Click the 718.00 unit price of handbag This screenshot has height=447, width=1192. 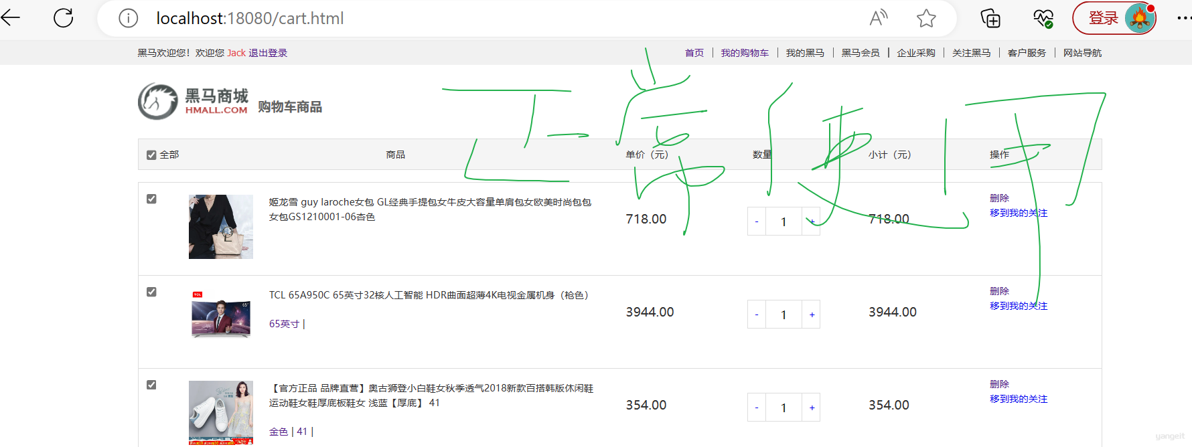click(x=646, y=219)
